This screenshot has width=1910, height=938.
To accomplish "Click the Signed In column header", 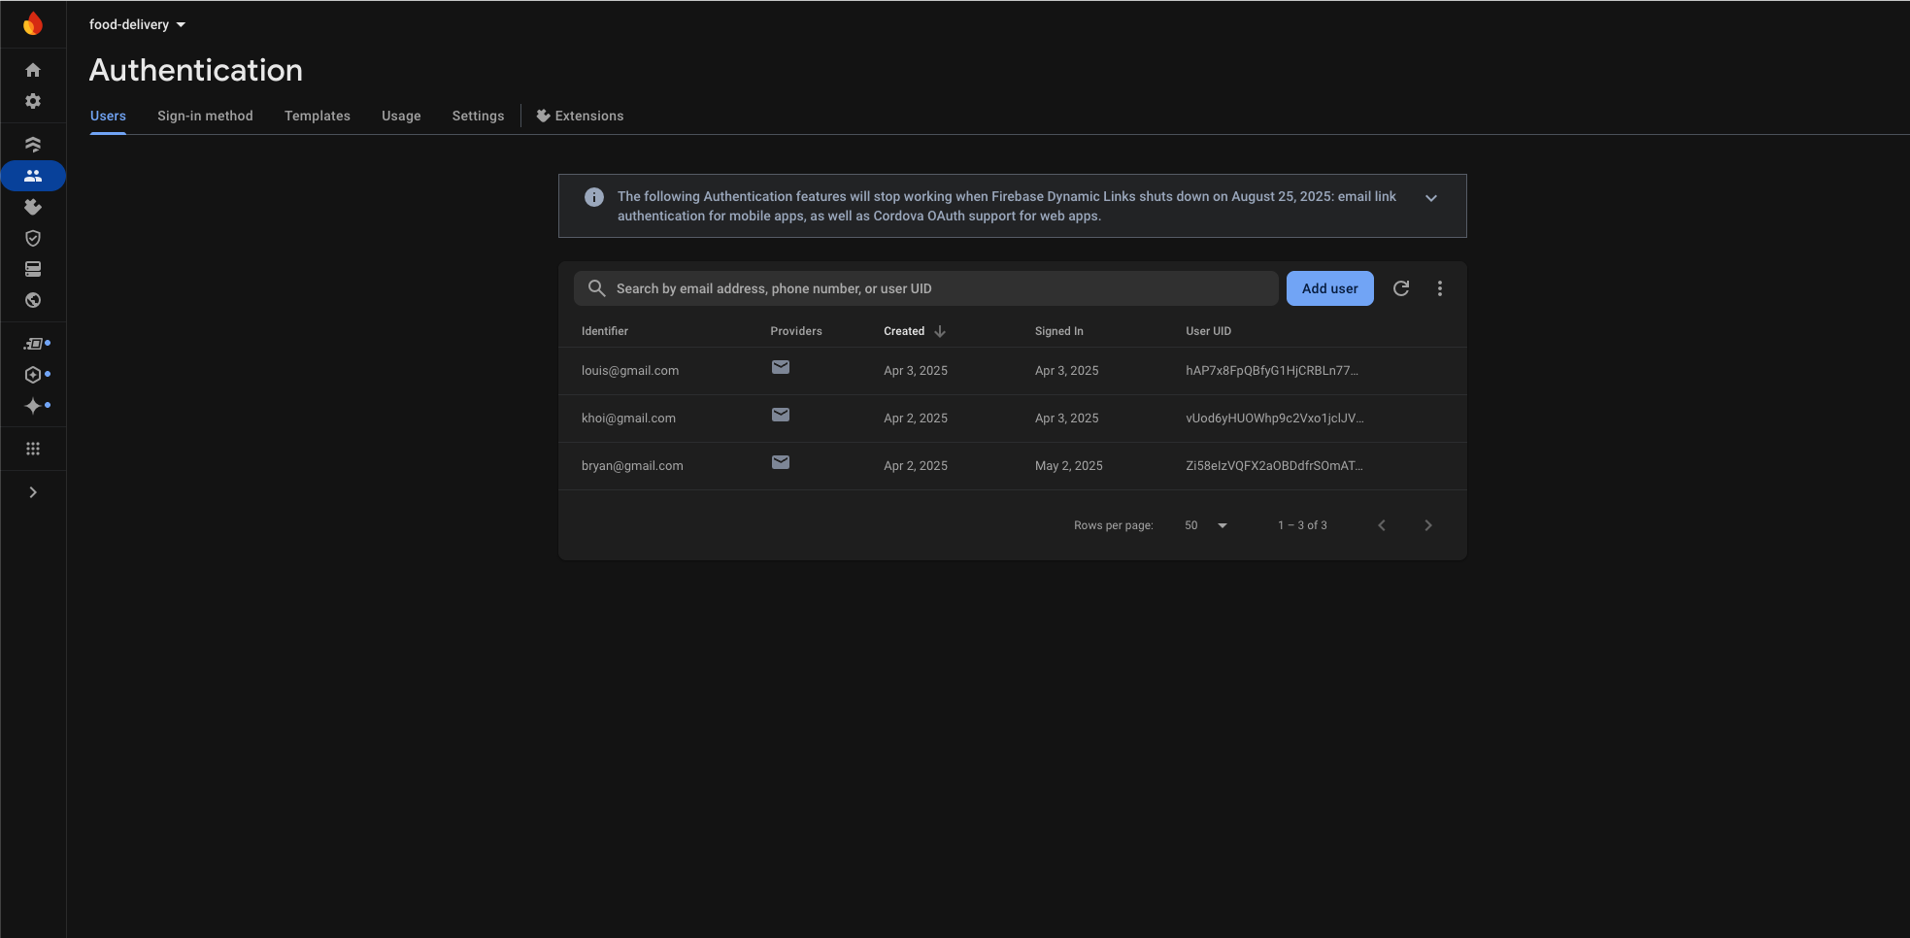I will tap(1059, 331).
